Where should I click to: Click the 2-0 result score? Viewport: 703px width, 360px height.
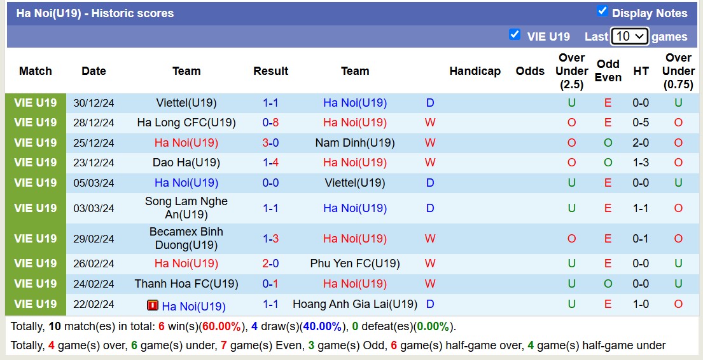click(x=271, y=263)
